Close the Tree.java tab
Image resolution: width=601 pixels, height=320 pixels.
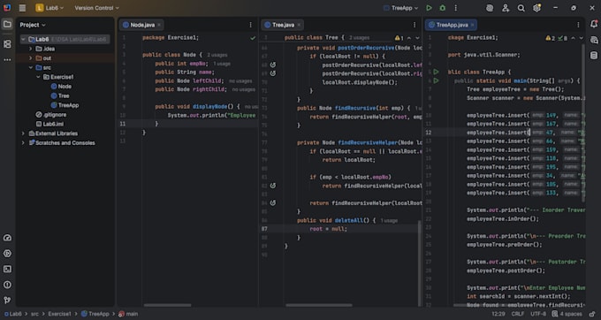coord(299,25)
